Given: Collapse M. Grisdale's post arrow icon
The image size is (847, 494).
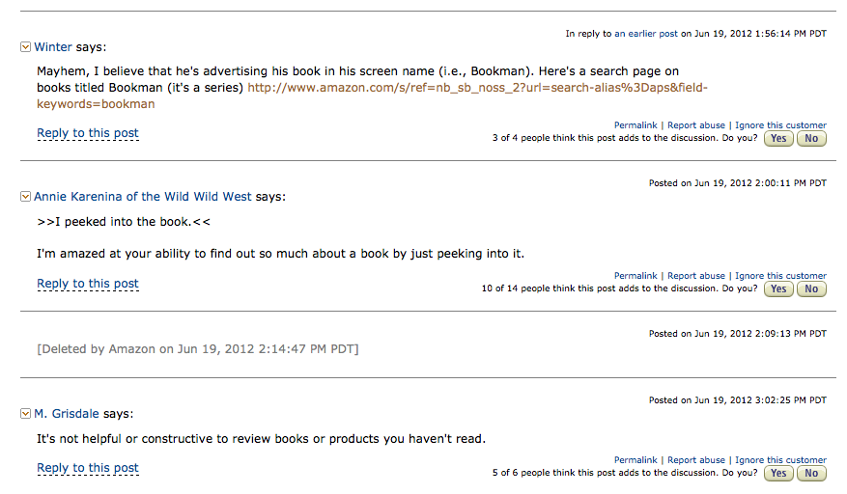Looking at the screenshot, I should [25, 414].
